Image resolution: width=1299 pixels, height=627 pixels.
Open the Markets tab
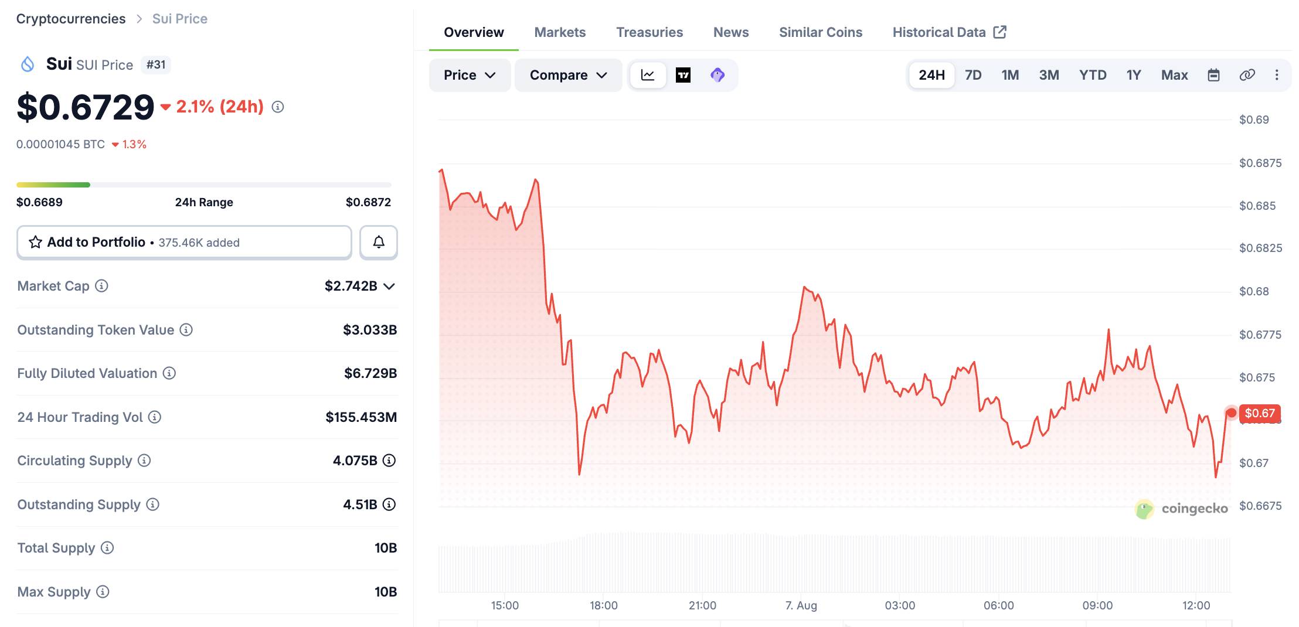560,32
